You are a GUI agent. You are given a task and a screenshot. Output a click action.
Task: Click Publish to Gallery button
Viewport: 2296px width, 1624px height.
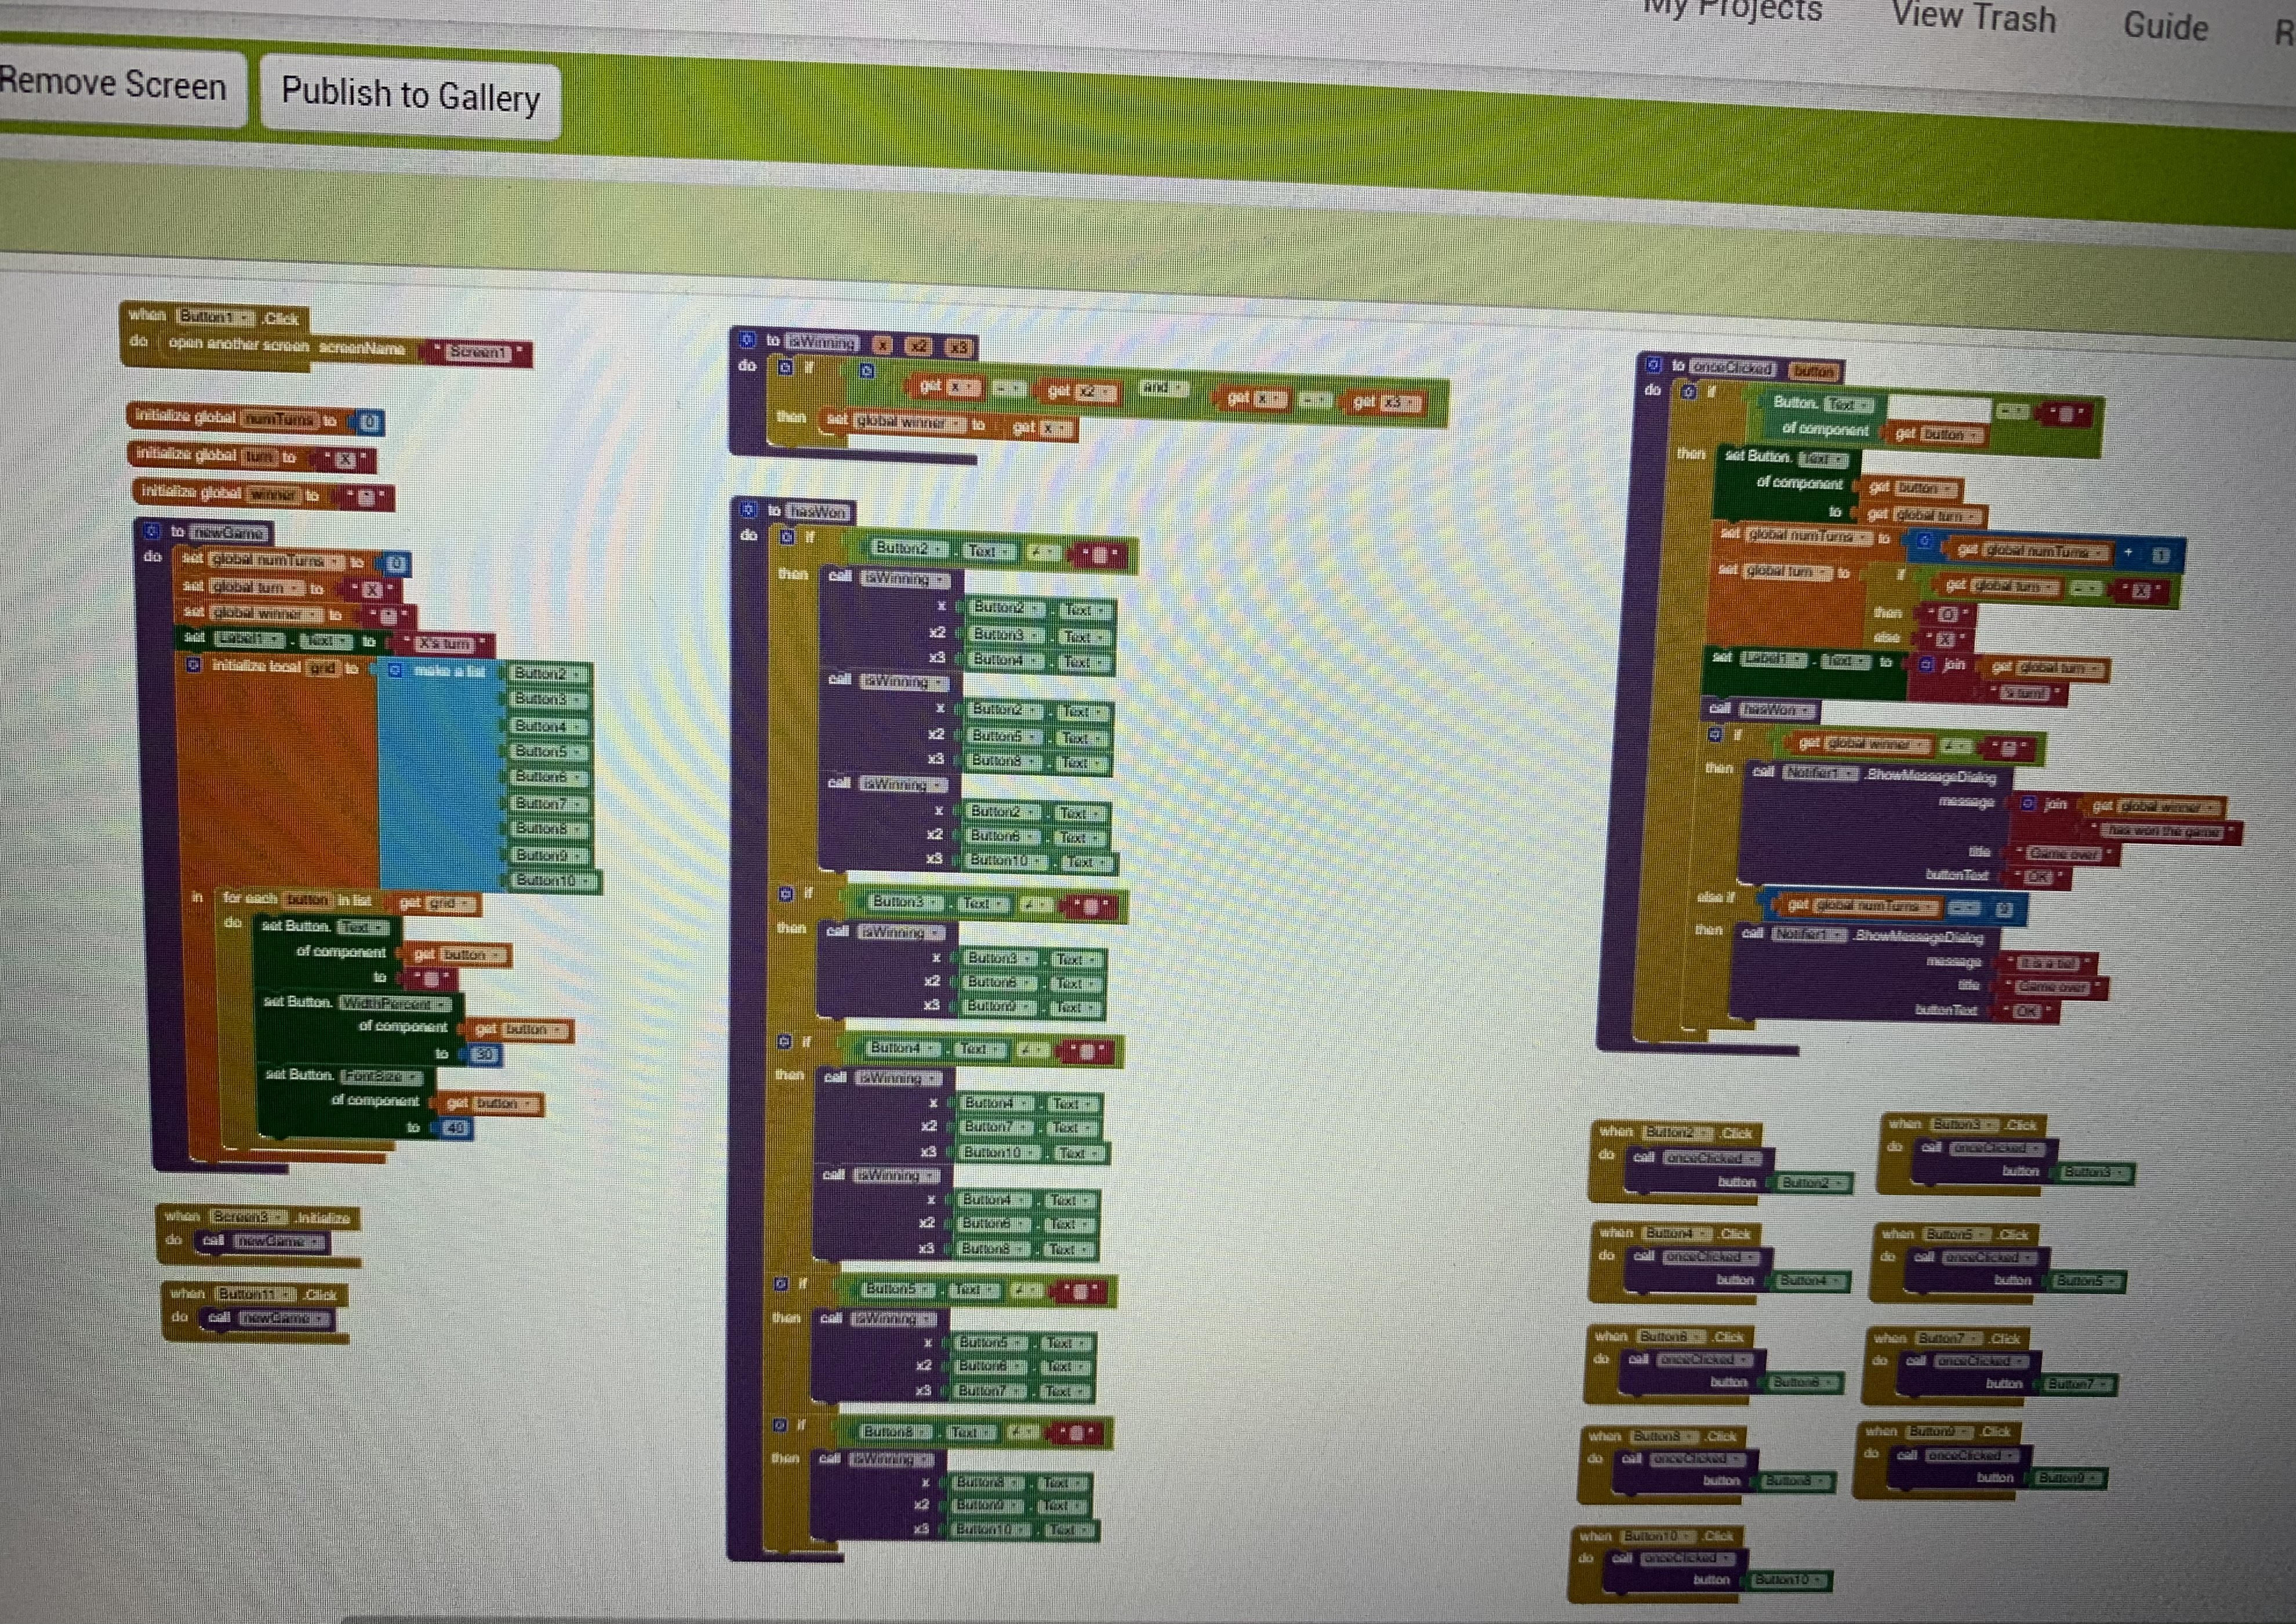pos(410,95)
